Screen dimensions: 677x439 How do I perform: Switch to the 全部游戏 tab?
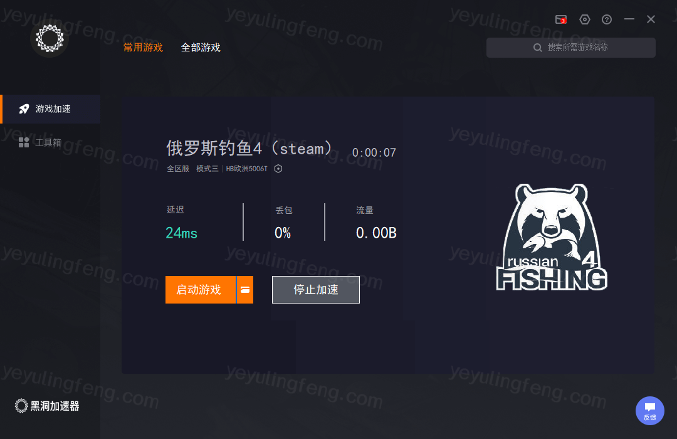(x=201, y=48)
